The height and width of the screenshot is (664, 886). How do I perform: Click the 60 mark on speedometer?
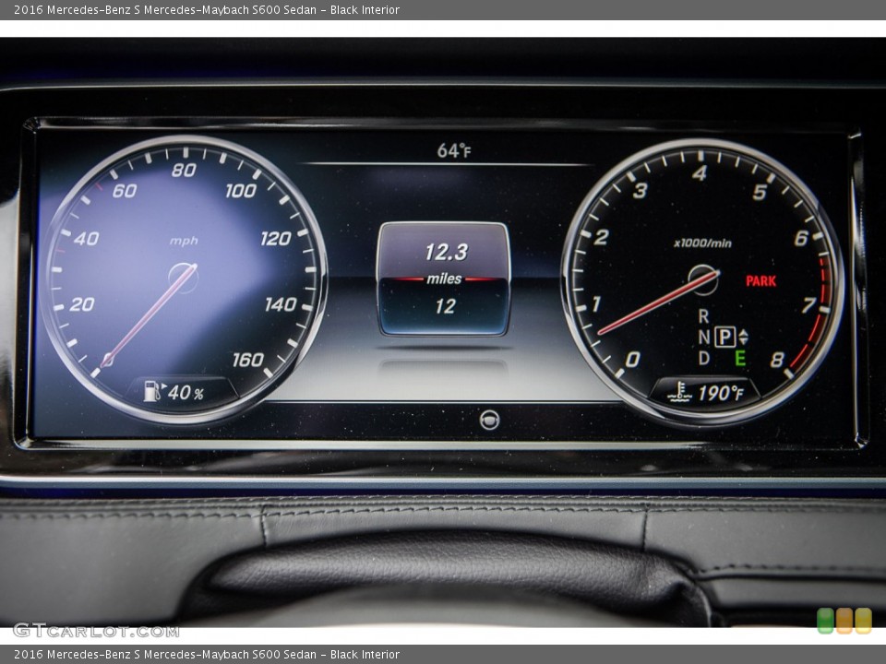pos(125,191)
